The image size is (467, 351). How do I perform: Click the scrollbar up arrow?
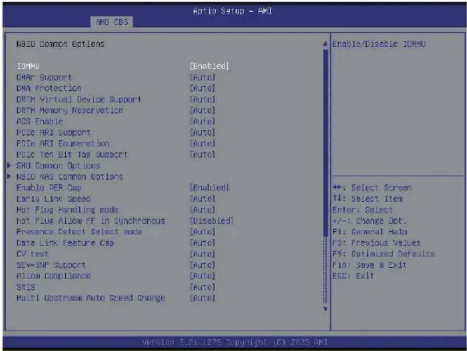tap(325, 44)
